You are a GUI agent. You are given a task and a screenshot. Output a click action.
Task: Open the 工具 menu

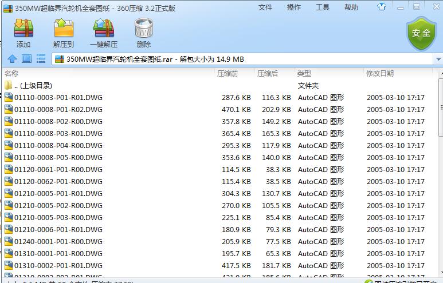[x=323, y=7]
